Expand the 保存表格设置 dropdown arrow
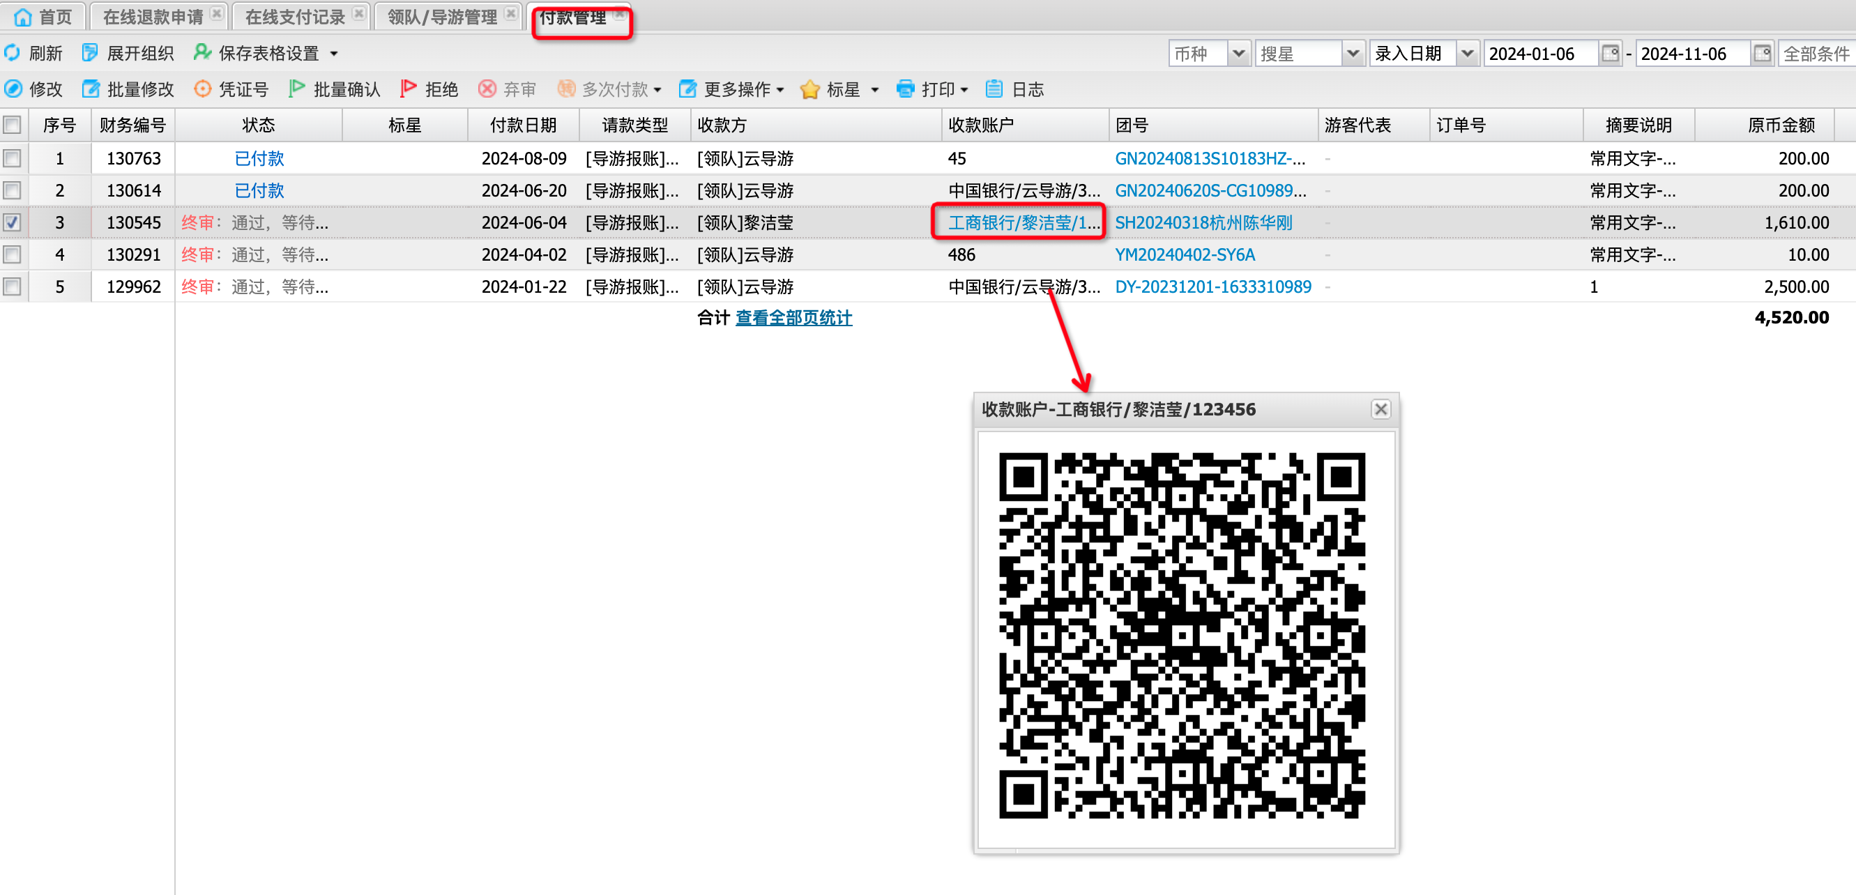The image size is (1856, 895). tap(333, 54)
